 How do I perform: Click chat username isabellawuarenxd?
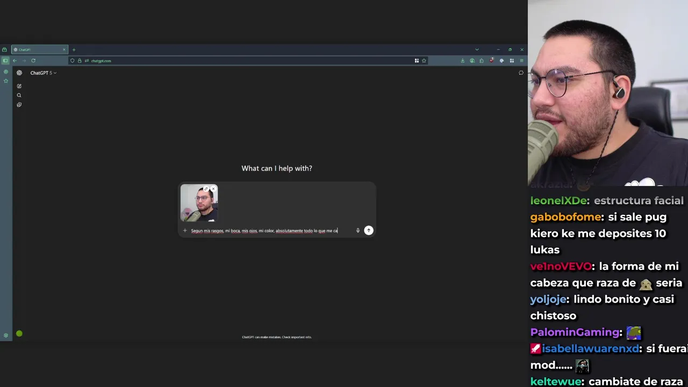[591, 349]
